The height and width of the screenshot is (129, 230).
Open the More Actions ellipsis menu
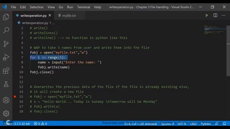224,15
